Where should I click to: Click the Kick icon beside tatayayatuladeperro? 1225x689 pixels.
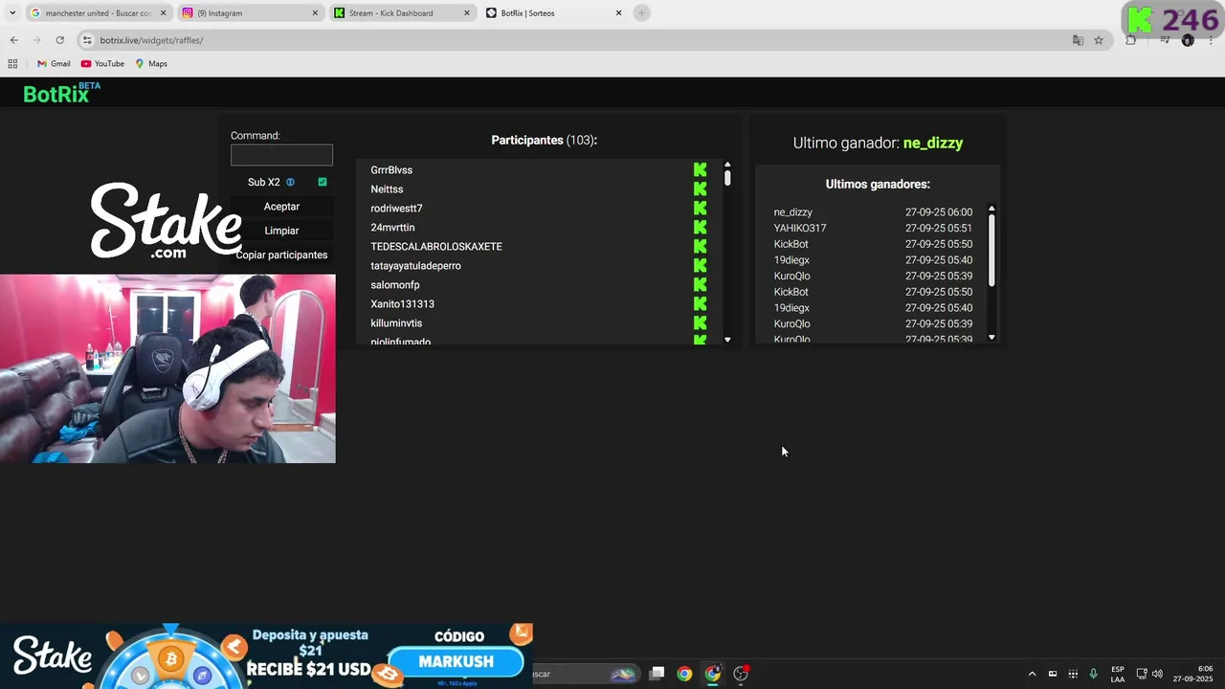[701, 266]
